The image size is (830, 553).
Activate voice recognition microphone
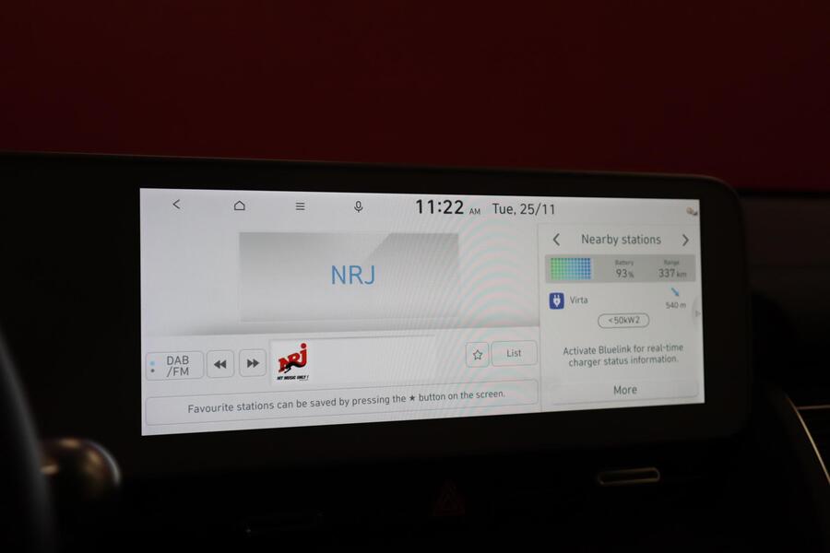[359, 206]
